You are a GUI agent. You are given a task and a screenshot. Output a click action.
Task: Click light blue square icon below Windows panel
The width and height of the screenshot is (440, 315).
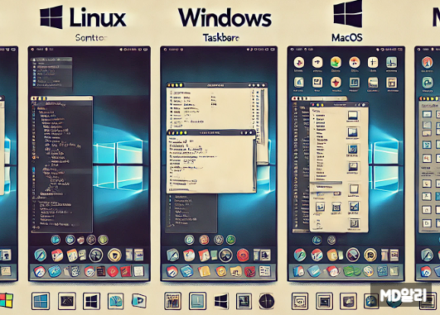pyautogui.click(x=197, y=301)
